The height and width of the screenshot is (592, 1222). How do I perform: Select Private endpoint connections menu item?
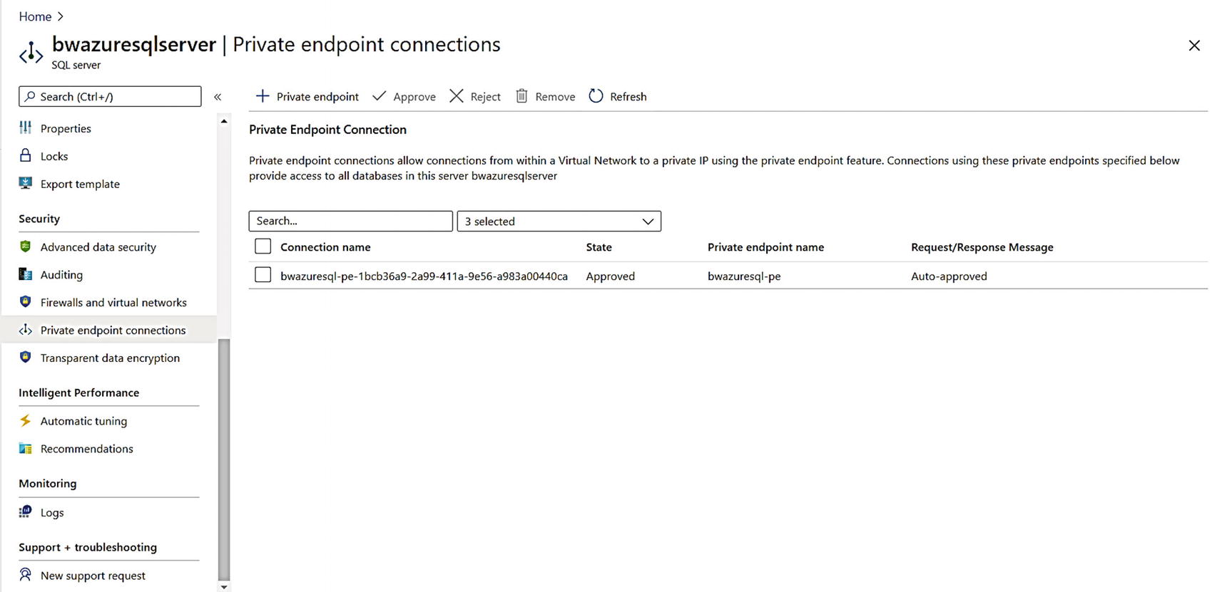point(109,330)
